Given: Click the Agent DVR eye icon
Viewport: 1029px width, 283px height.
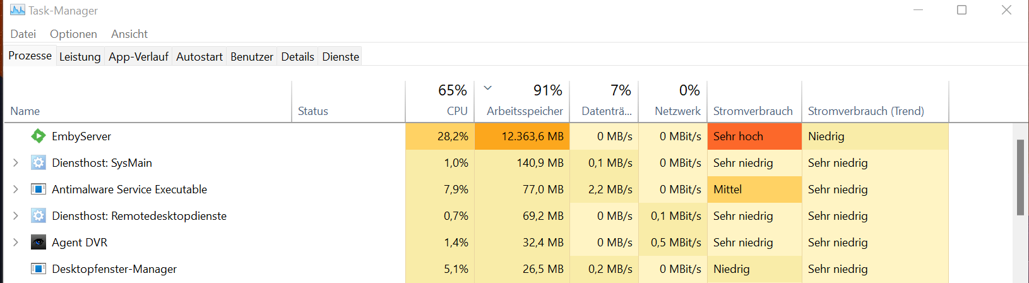Looking at the screenshot, I should [39, 243].
